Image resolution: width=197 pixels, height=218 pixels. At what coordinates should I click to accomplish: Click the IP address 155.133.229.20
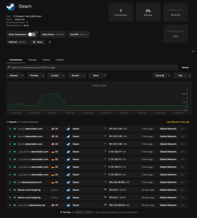click(117, 205)
